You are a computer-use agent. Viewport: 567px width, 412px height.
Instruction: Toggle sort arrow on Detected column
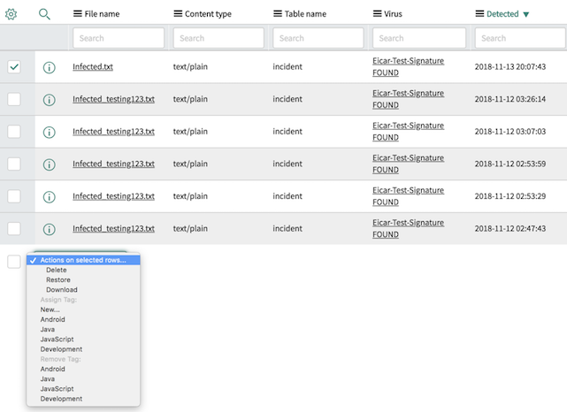(x=526, y=15)
